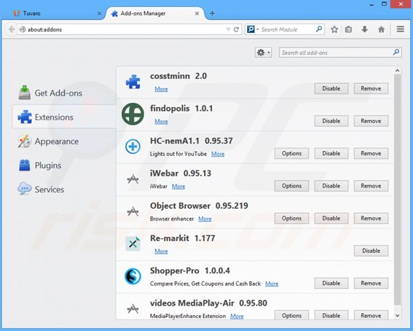This screenshot has height=331, width=413.
Task: Remove the videos MediaPlay-Air extension
Action: (371, 315)
